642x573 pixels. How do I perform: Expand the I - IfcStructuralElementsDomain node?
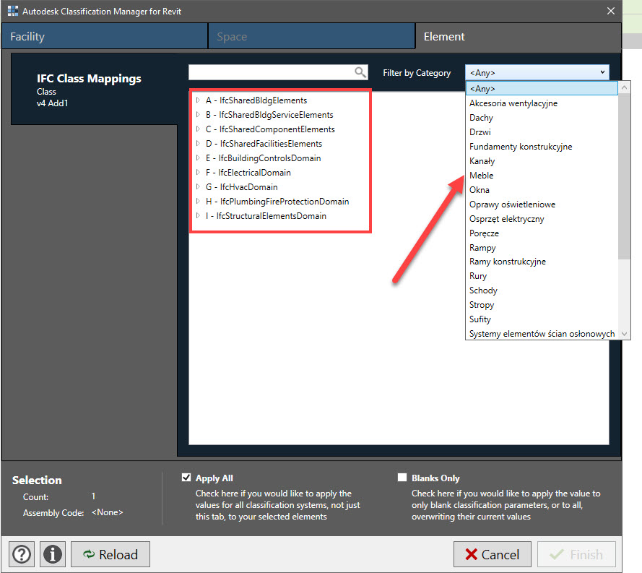(198, 216)
